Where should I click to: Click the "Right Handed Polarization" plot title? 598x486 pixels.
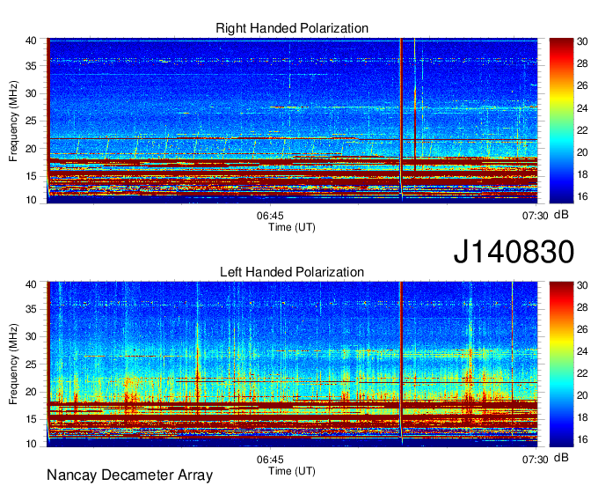[x=292, y=28]
